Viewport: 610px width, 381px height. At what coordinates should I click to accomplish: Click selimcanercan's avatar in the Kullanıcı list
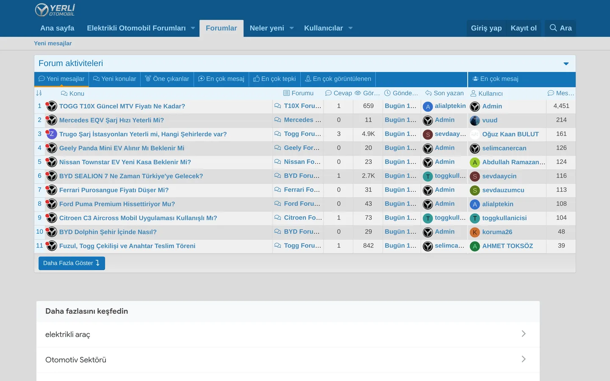(x=475, y=149)
